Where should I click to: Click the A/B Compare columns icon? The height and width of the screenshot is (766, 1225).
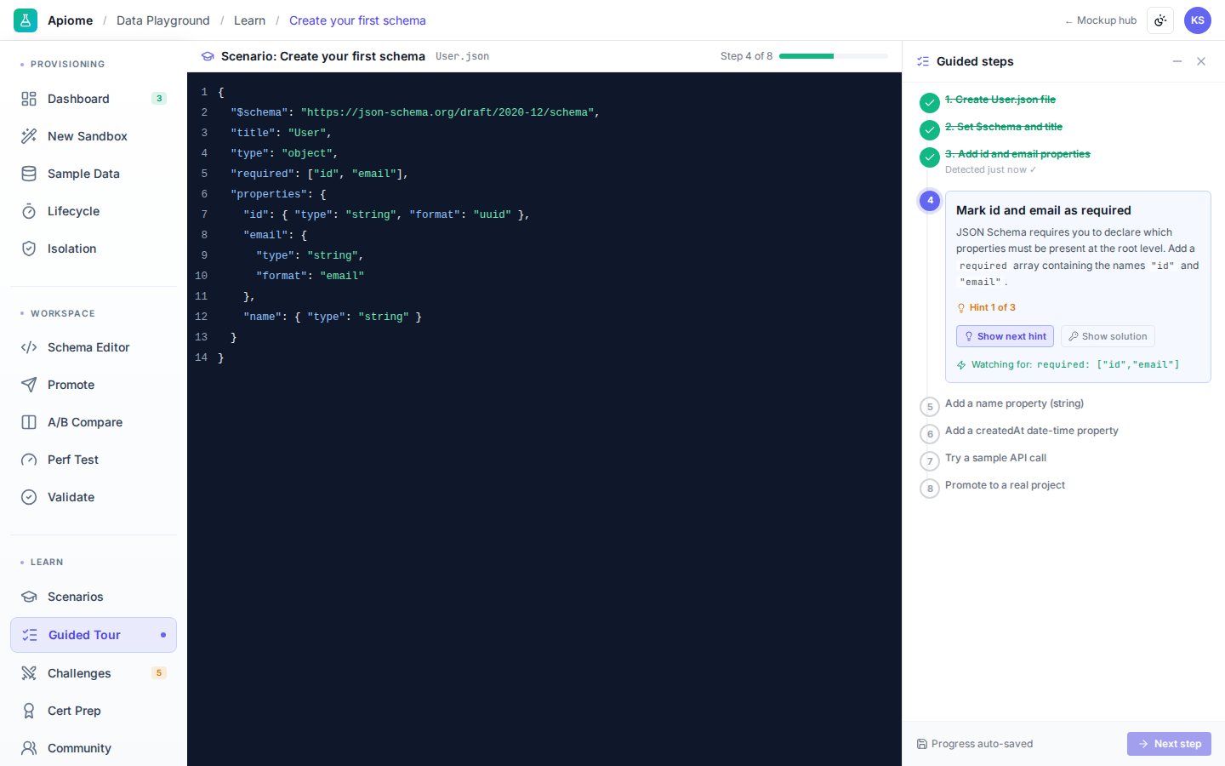pyautogui.click(x=29, y=422)
